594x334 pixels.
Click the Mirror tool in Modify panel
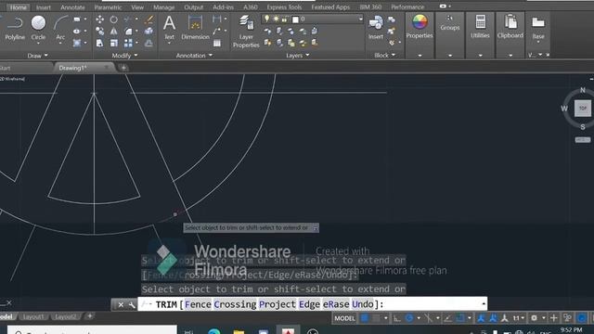[113, 31]
